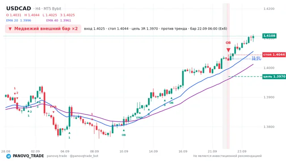286x161 pixels.
Task: Click the open price O 1.4031
Action: (x=14, y=15)
